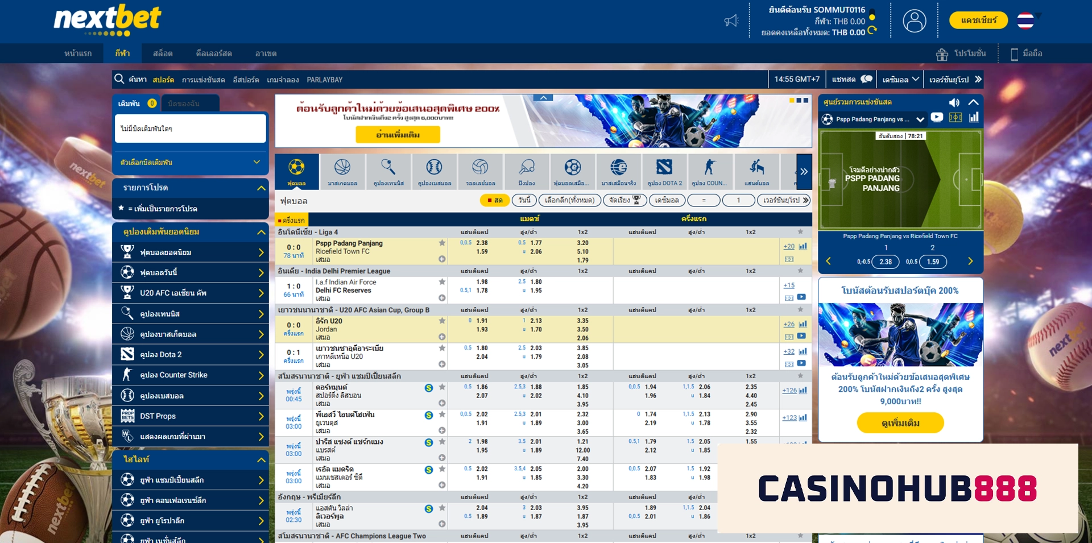1092x543 pixels.
Task: Open U20 AFC Asian Cup sidebar item
Action: click(191, 293)
